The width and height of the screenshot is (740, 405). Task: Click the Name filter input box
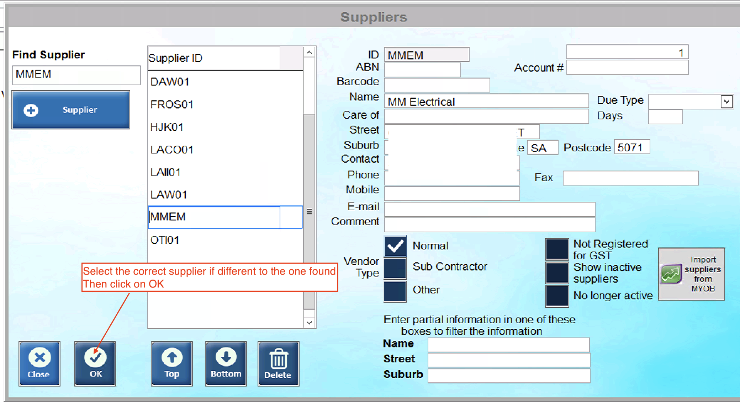tap(508, 344)
